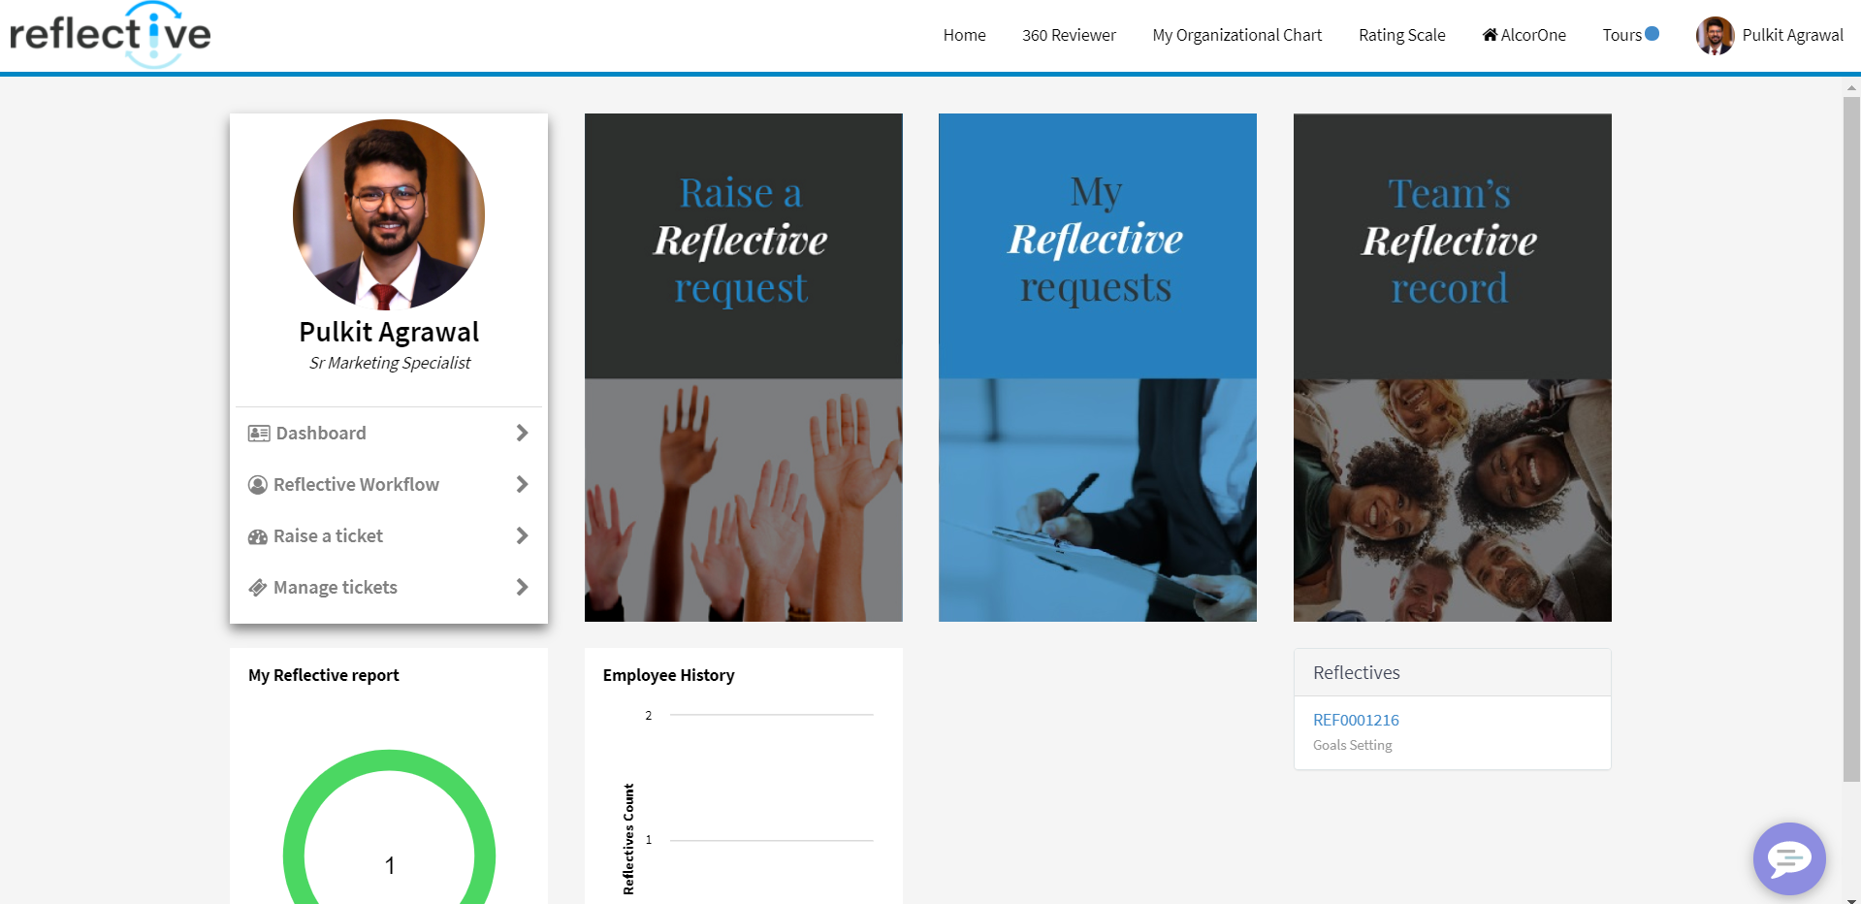Go to My Organizational Chart

tap(1236, 35)
